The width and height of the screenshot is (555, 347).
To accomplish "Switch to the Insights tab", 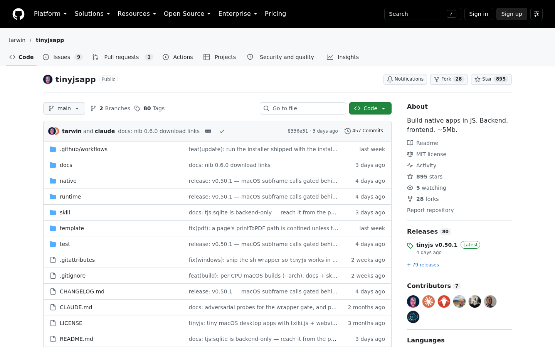I will 343,57.
